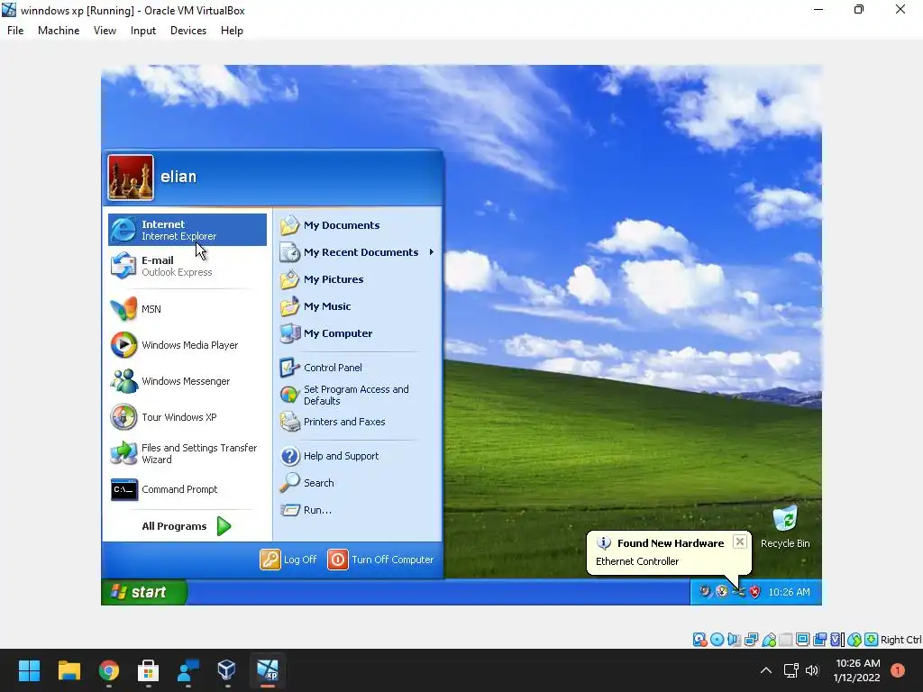Close Found New Hardware balloon
This screenshot has width=923, height=692.
point(740,542)
